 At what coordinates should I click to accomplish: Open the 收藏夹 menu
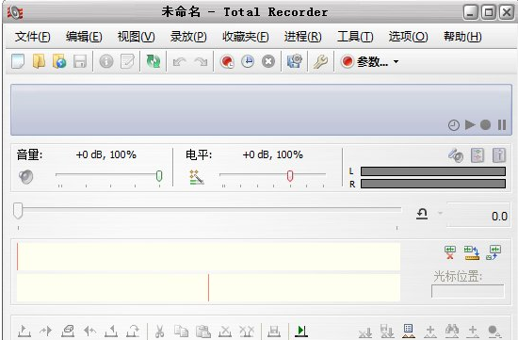tap(246, 37)
